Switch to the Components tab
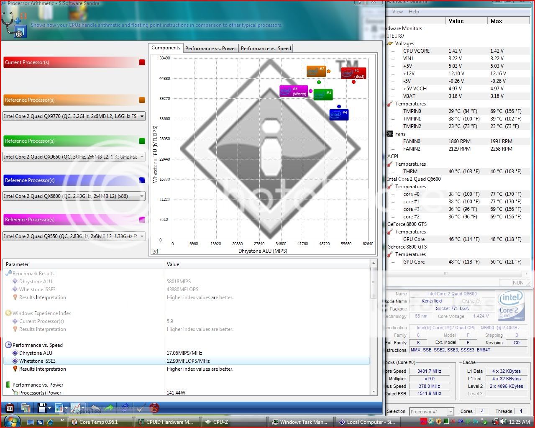The width and height of the screenshot is (535, 428). pyautogui.click(x=166, y=48)
